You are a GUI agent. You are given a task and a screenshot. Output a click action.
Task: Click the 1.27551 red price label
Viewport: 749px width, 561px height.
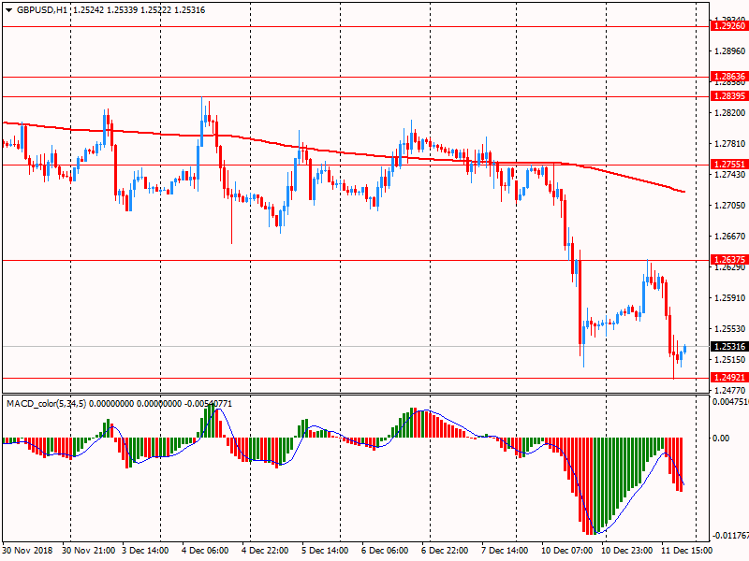(x=729, y=164)
